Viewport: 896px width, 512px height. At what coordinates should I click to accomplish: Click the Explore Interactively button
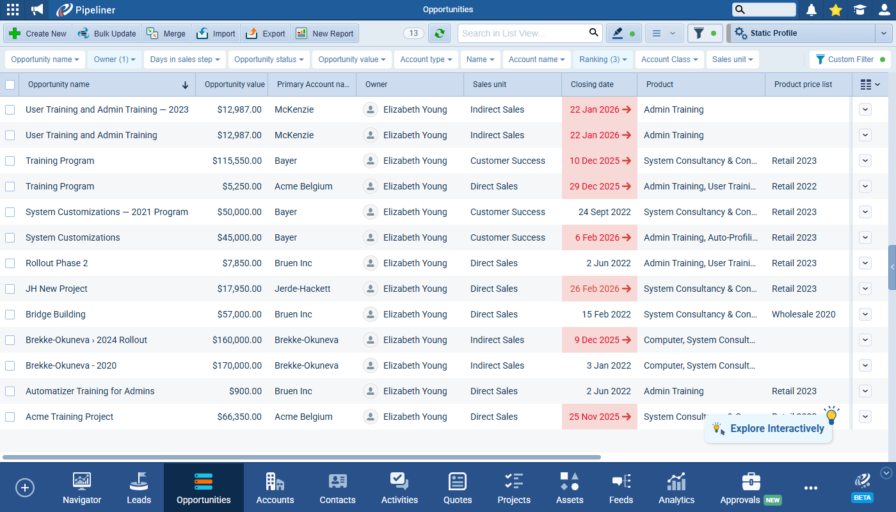(x=769, y=429)
